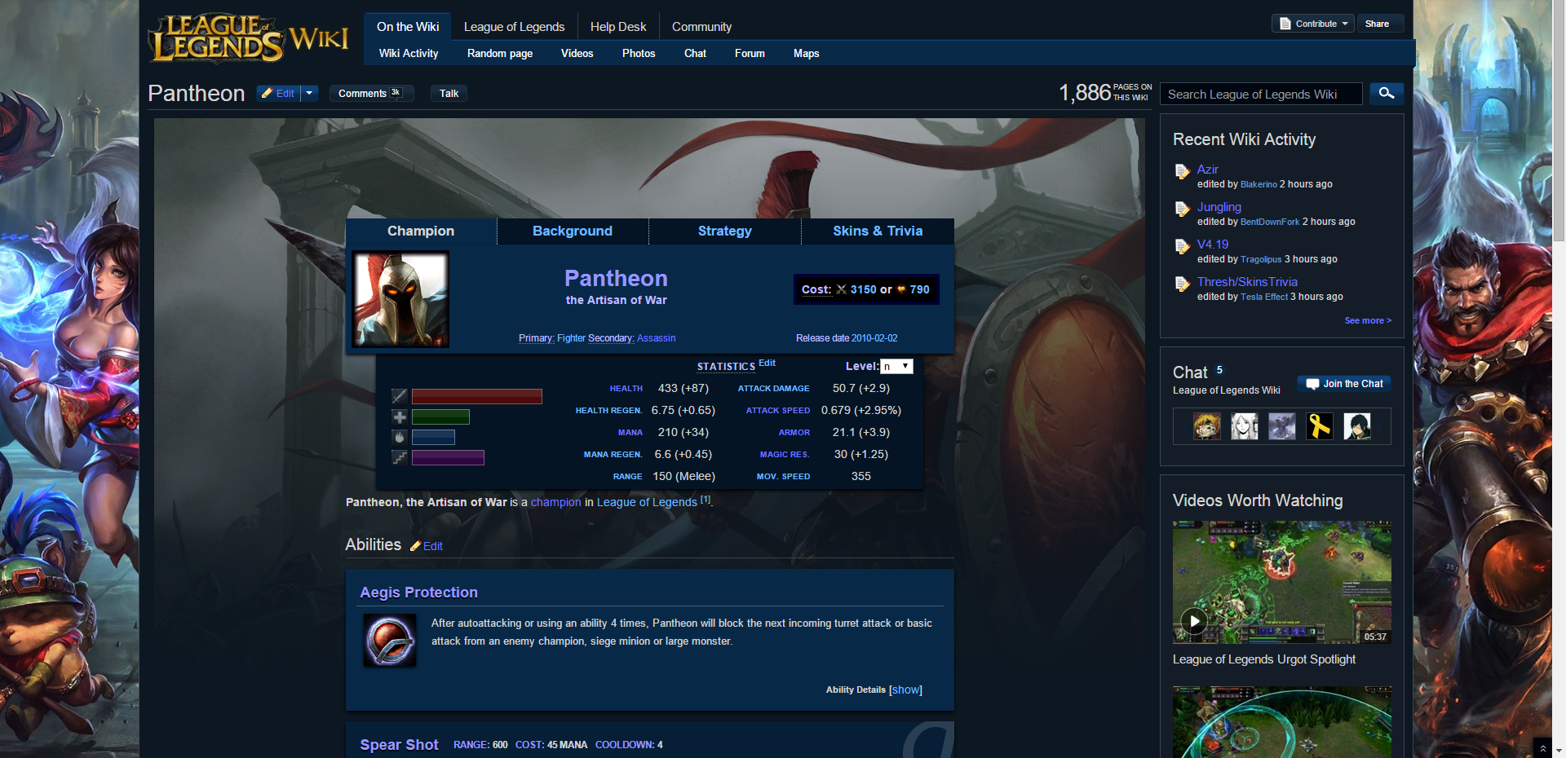
Task: Show Aegis Protection ability details
Action: pyautogui.click(x=905, y=690)
